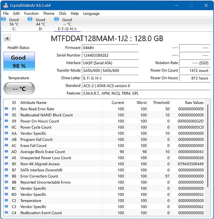The height and width of the screenshot is (219, 214).
Task: Click status dot for Average Block Erase Count
Action: point(6,152)
